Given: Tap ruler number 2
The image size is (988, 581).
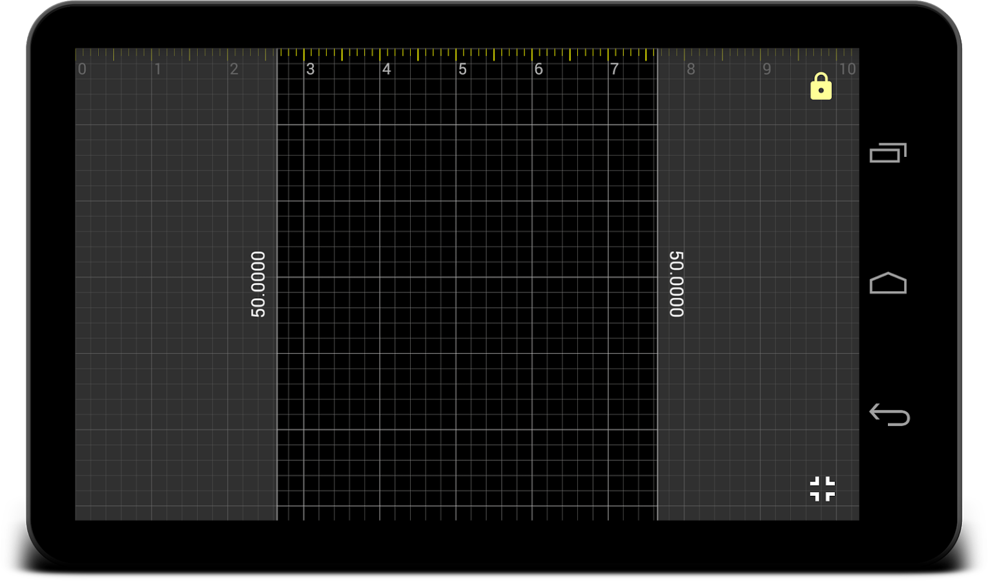Looking at the screenshot, I should pos(234,69).
